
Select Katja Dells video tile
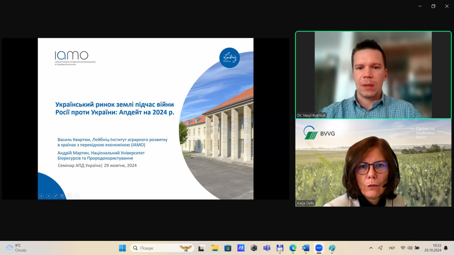(373, 163)
